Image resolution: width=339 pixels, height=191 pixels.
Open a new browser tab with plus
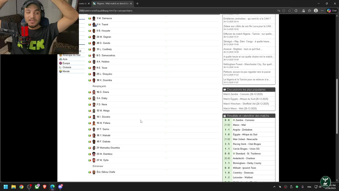[137, 3]
